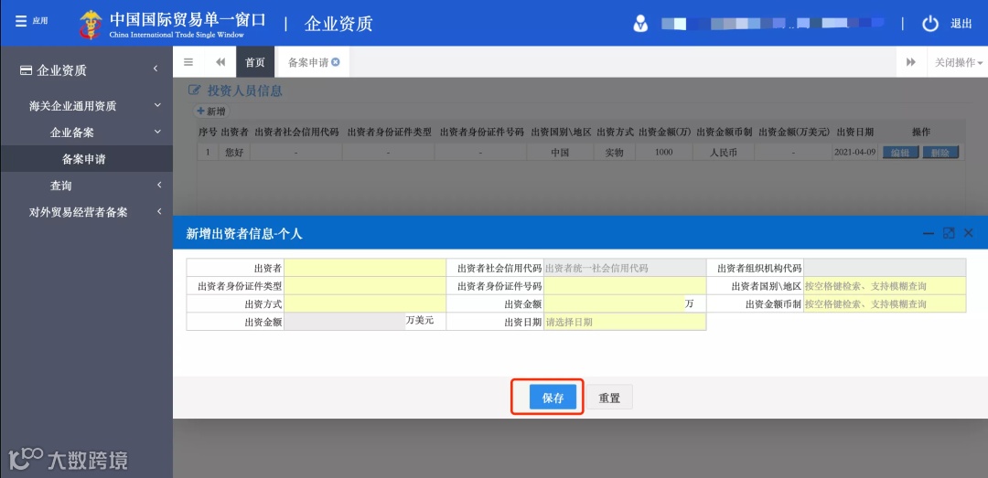Screen dimensions: 988x478
Task: Open the 关闭操作 dropdown
Action: point(958,62)
